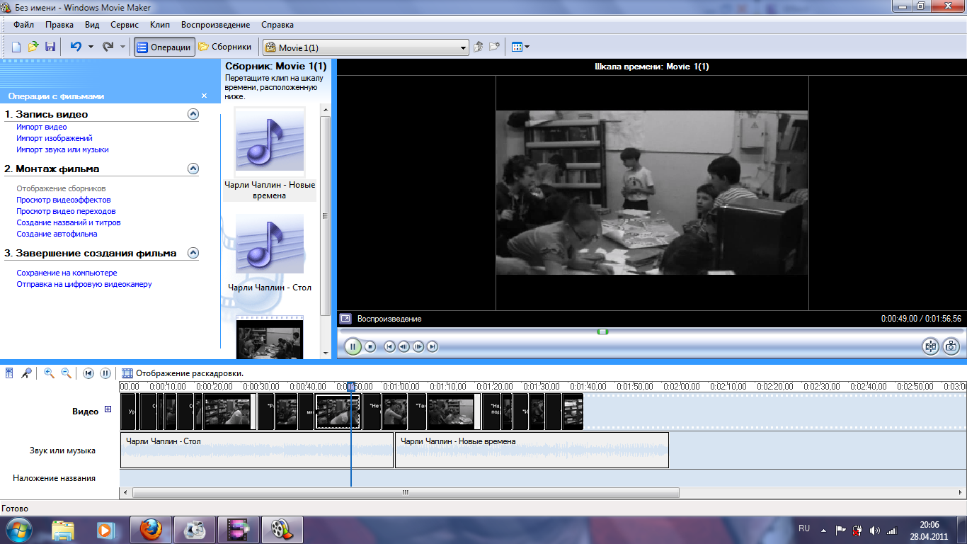Open the Windows Start menu
The image size is (967, 544).
(18, 529)
